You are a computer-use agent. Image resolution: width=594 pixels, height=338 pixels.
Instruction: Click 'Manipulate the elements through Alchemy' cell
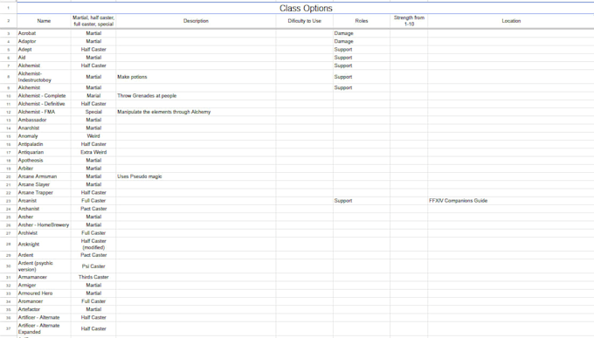point(196,112)
